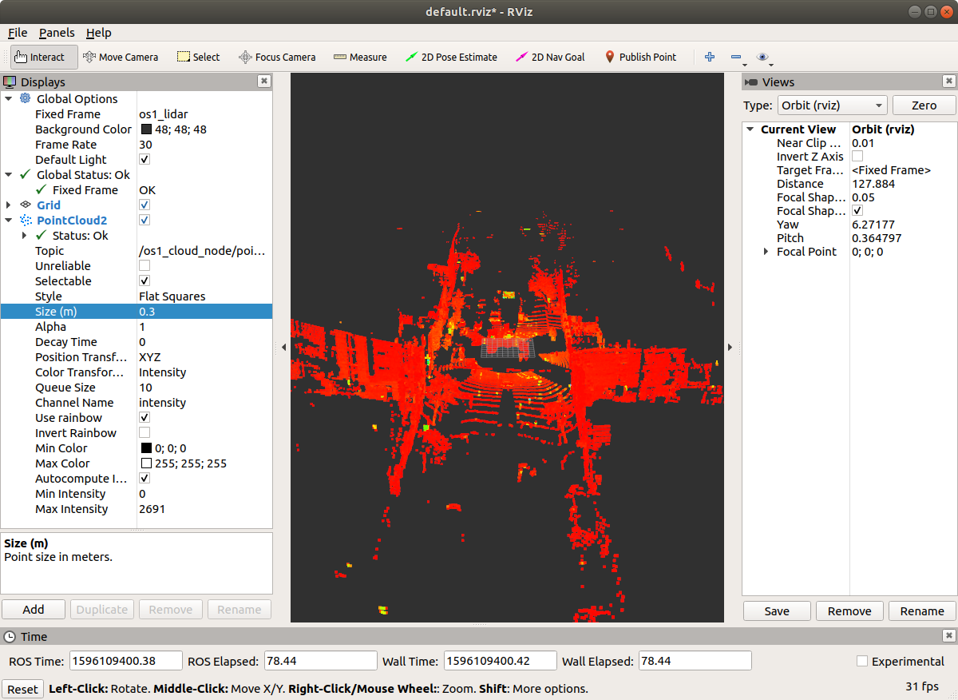958x700 pixels.
Task: Click Remove in the Views panel
Action: (849, 611)
